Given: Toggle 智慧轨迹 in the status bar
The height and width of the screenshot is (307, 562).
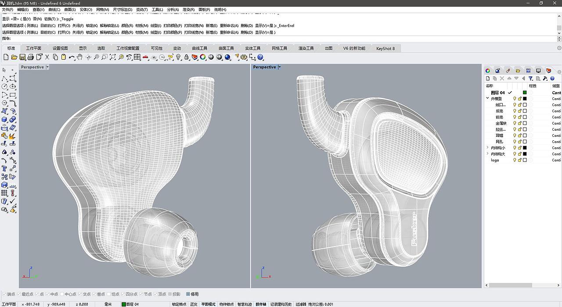Looking at the screenshot, I should [x=245, y=304].
